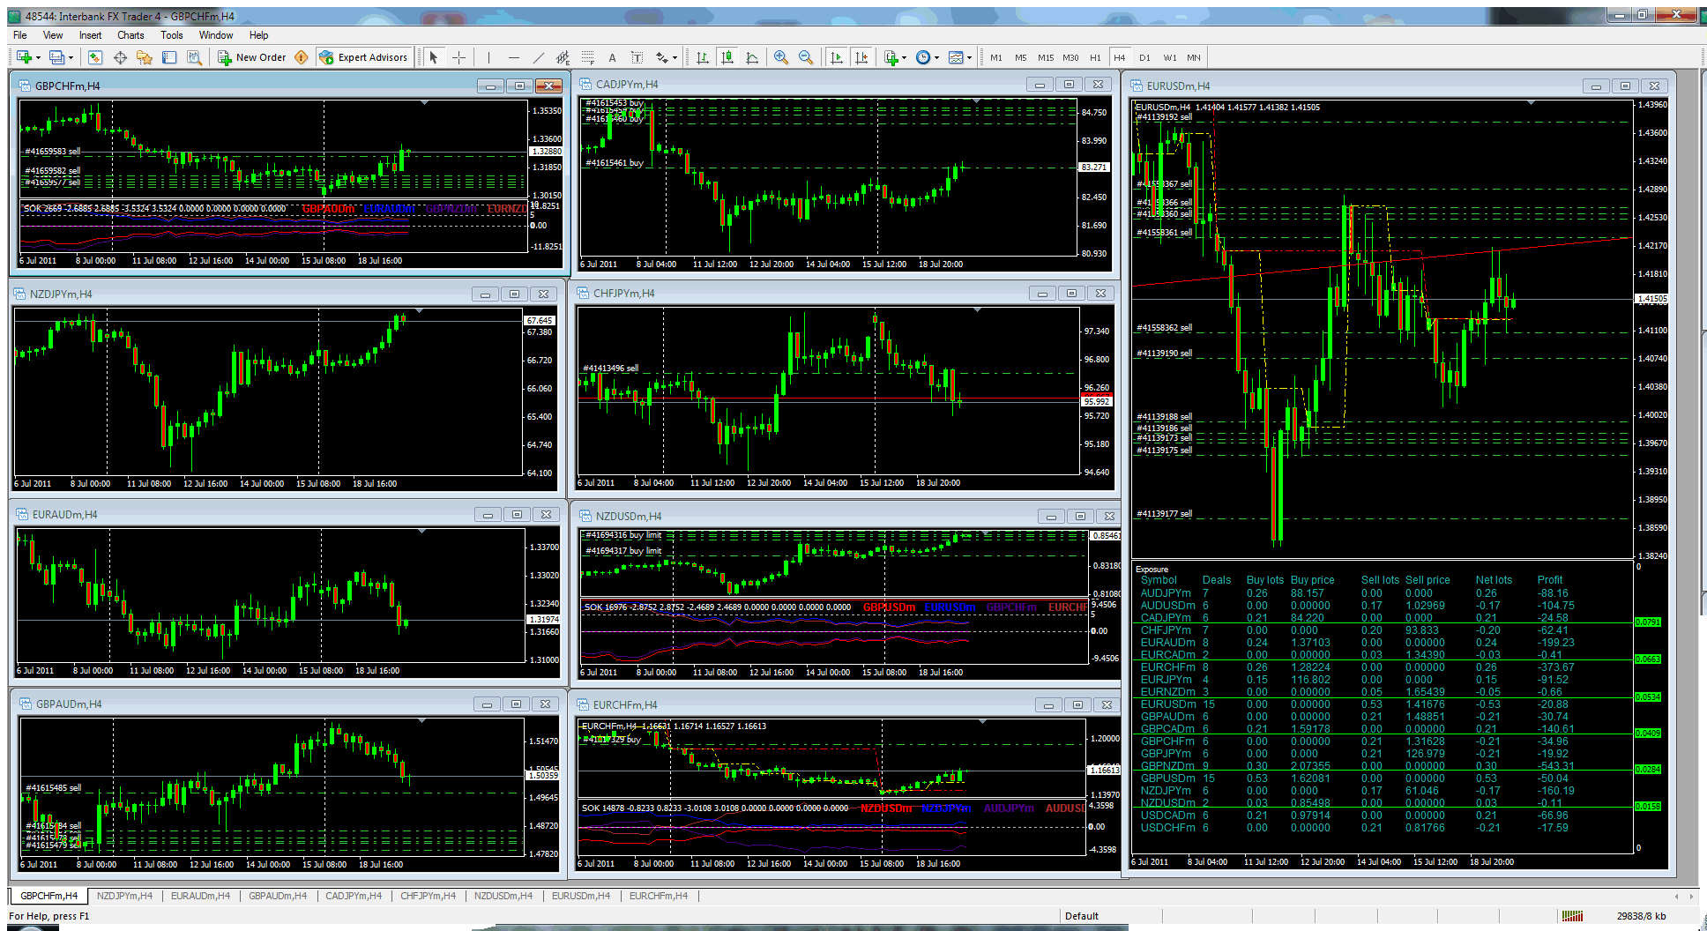Set timeframe to M30
1707x931 pixels.
1070,57
